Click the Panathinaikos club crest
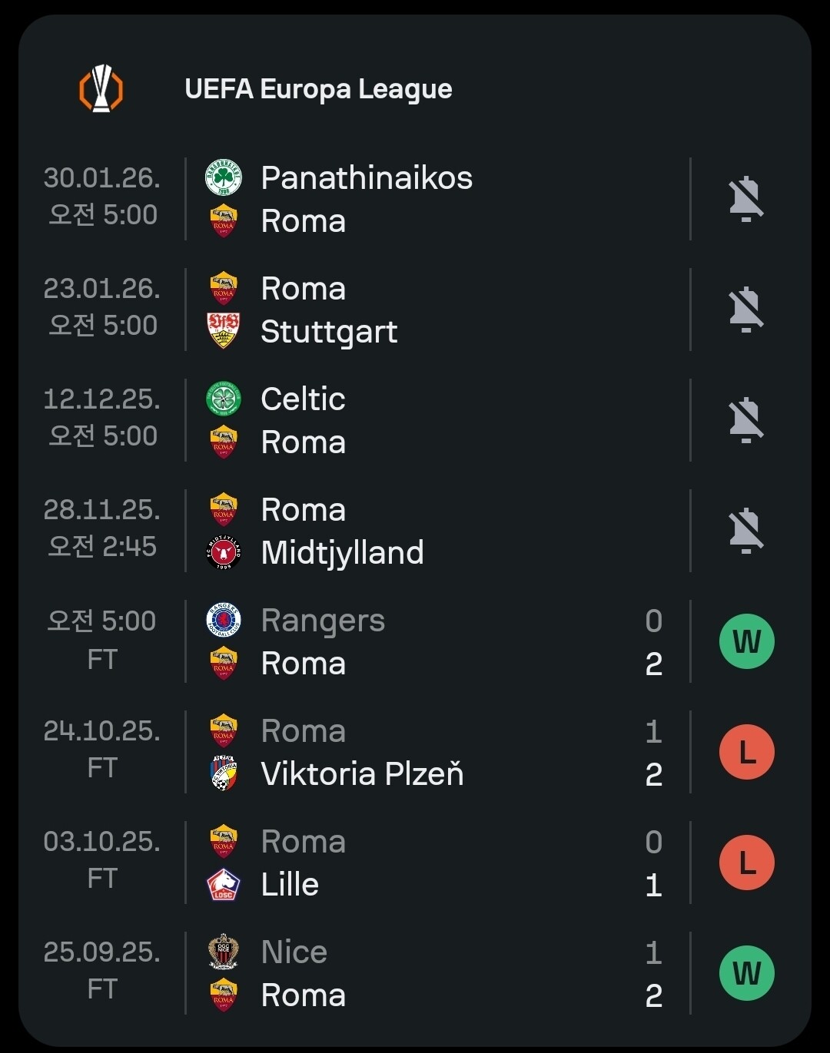 point(224,177)
